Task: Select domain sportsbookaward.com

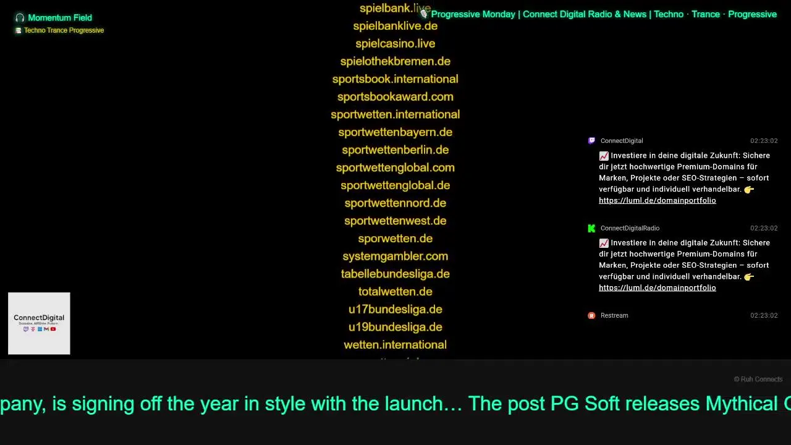Action: 395,97
